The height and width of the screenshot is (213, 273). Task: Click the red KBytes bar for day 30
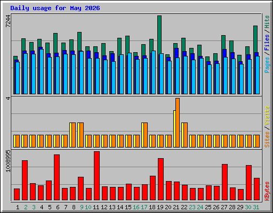[x=248, y=183]
